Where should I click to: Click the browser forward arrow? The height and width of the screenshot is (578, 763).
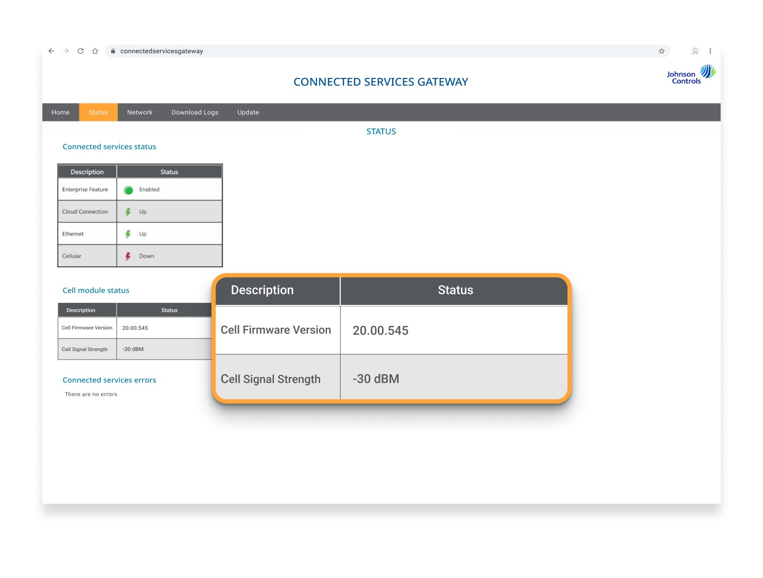click(66, 51)
